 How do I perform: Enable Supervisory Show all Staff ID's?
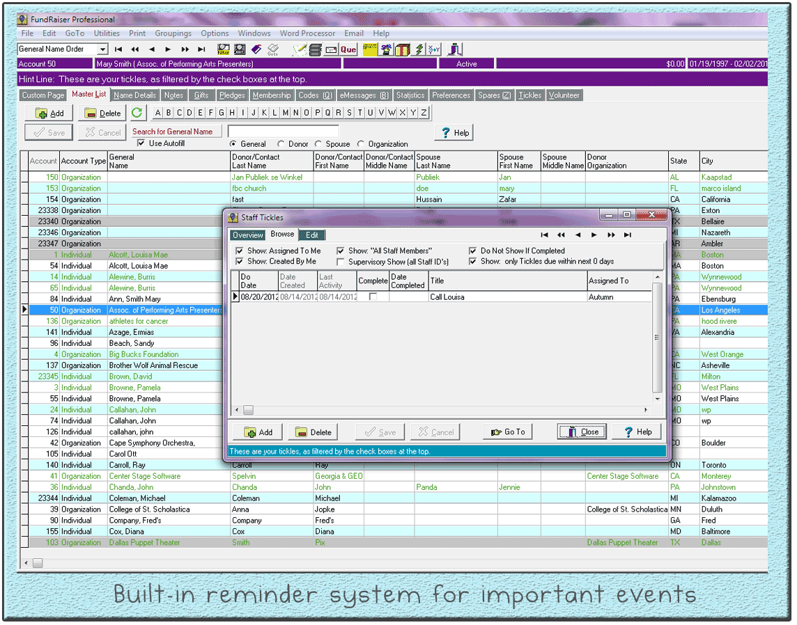tap(341, 262)
